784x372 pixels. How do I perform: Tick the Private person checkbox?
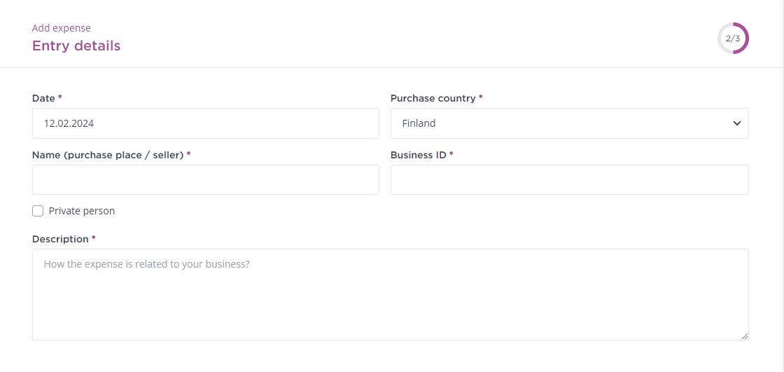(x=38, y=211)
